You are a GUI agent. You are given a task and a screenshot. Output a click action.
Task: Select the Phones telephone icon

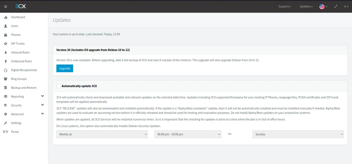coord(5,35)
